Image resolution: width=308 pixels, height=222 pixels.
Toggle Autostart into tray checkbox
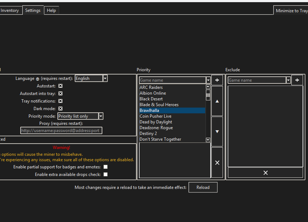[61, 94]
